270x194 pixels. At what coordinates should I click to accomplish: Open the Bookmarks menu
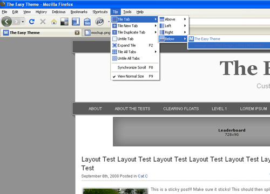coord(79,12)
